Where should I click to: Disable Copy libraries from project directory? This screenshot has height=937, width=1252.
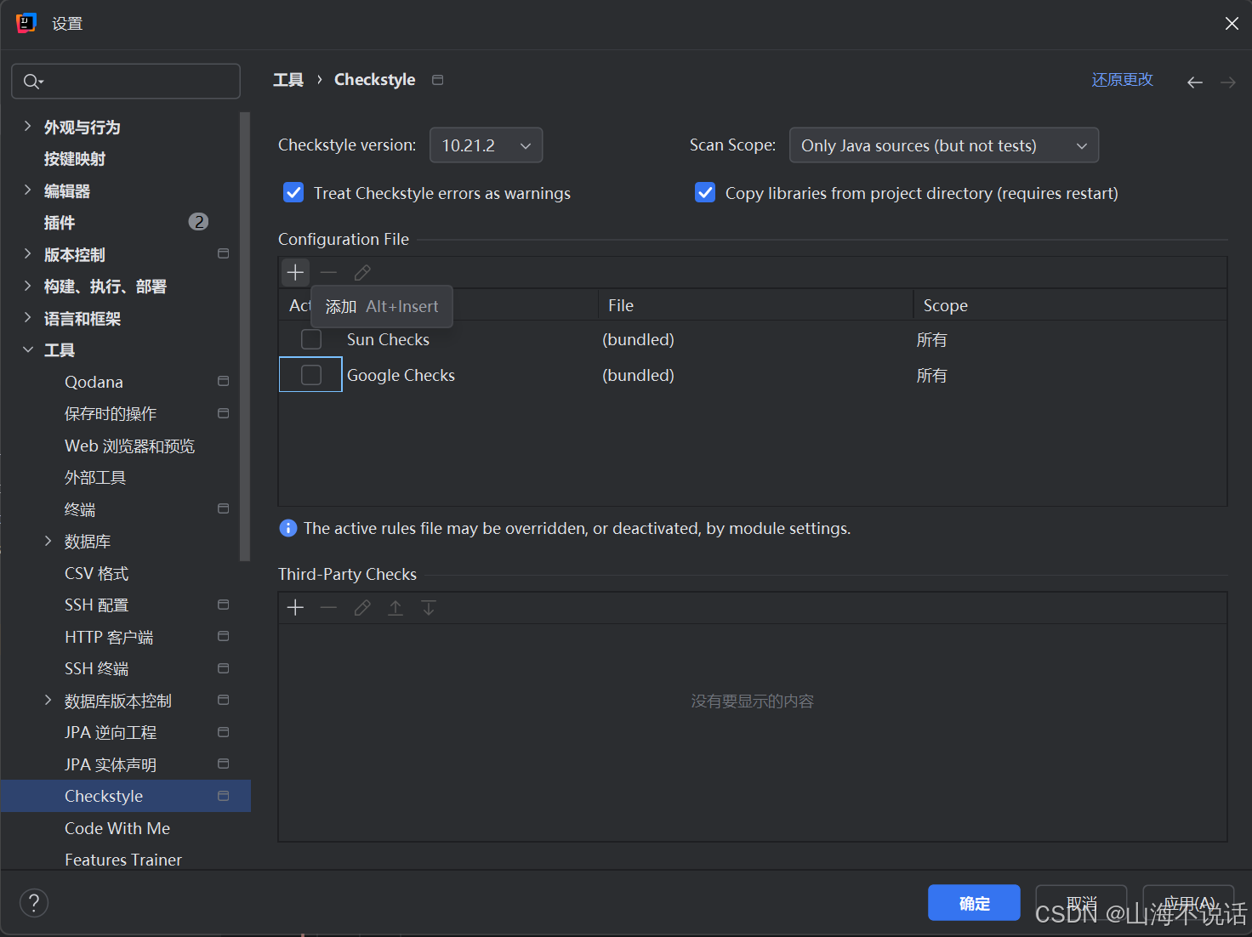pyautogui.click(x=705, y=192)
